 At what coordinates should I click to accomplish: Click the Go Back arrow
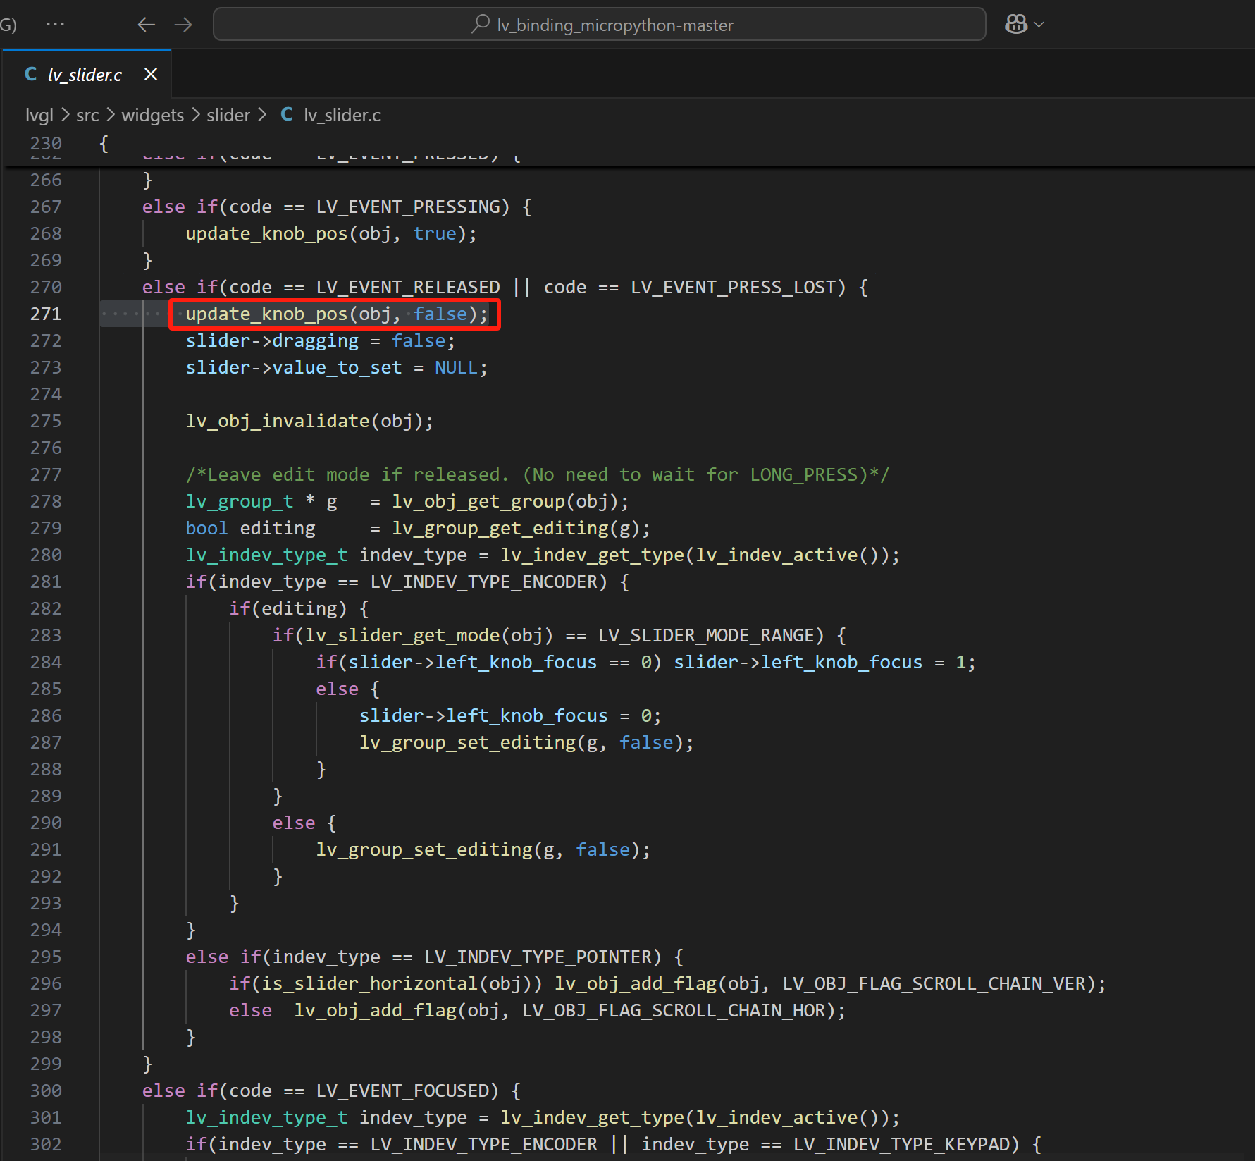tap(146, 25)
